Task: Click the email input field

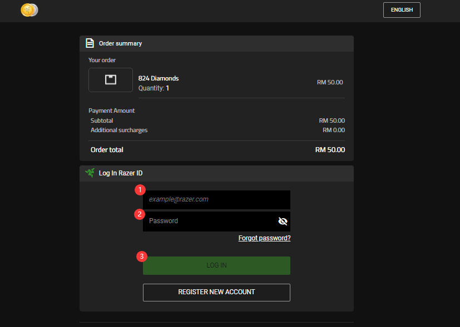Action: (216, 200)
